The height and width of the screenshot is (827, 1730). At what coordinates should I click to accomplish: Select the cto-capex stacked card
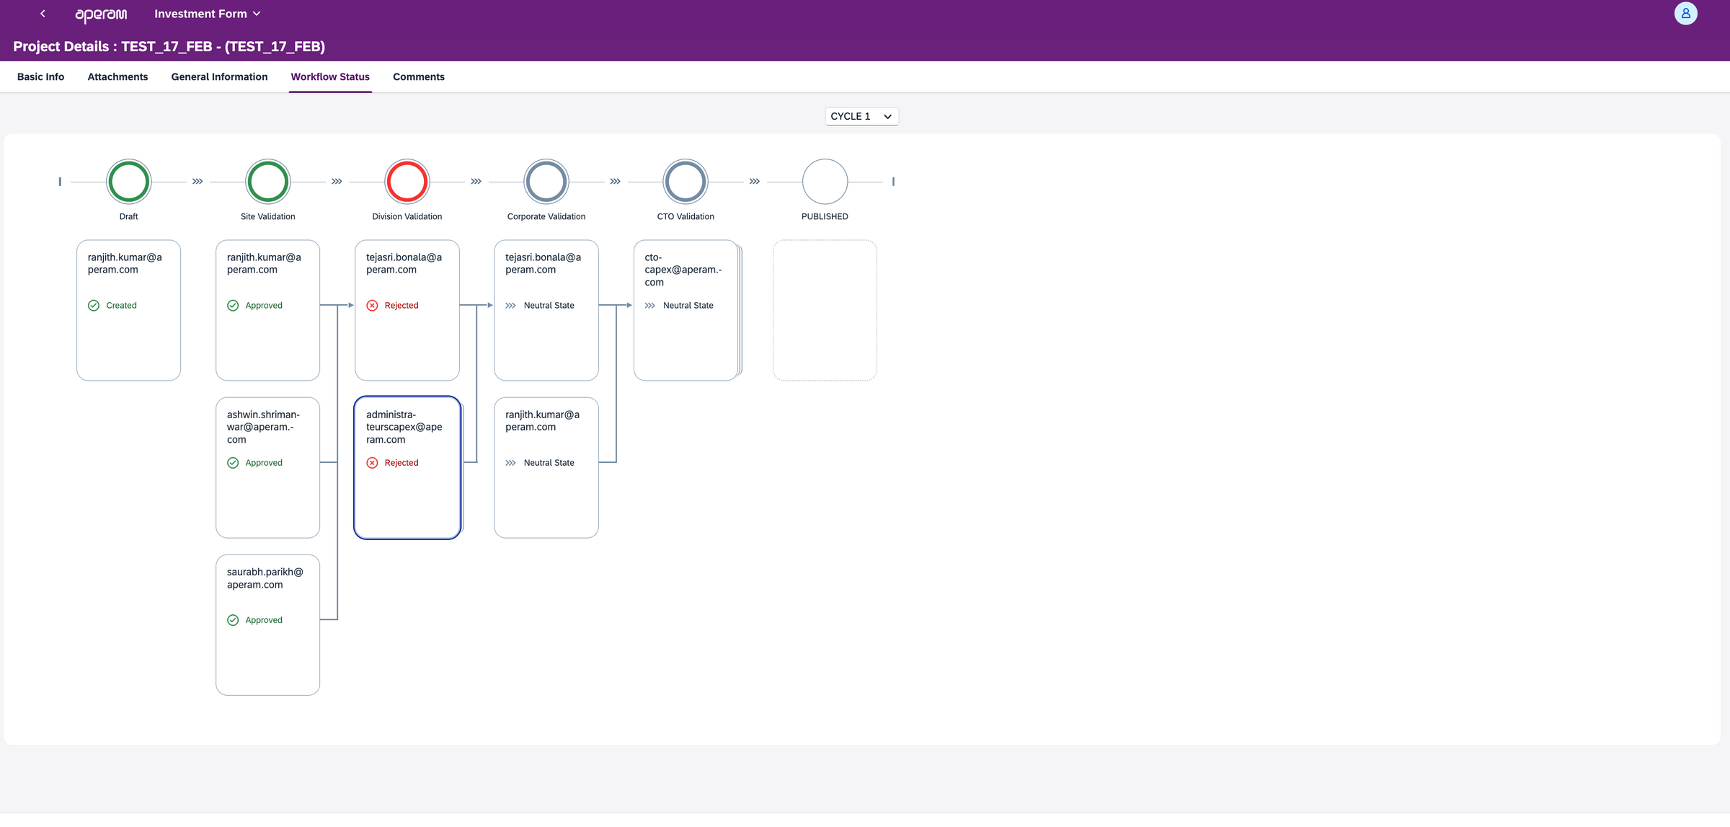pos(686,311)
